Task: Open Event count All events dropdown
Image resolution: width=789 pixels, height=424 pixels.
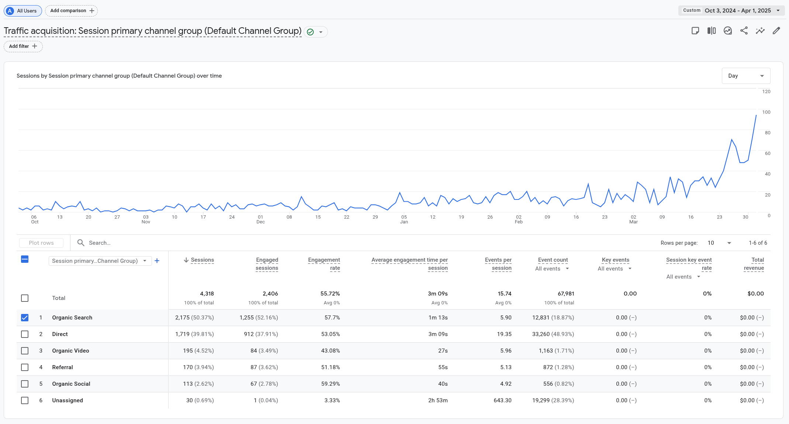Action: (552, 269)
